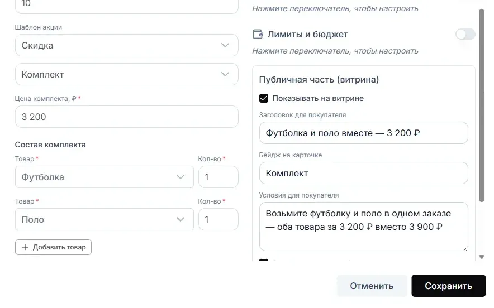494x308 pixels.
Task: Focus the Цена комплекта price field
Action: (127, 117)
